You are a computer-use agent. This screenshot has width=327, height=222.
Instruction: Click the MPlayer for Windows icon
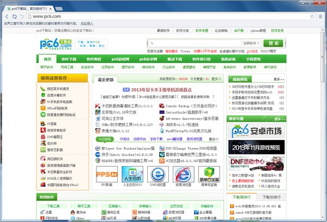[98, 149]
